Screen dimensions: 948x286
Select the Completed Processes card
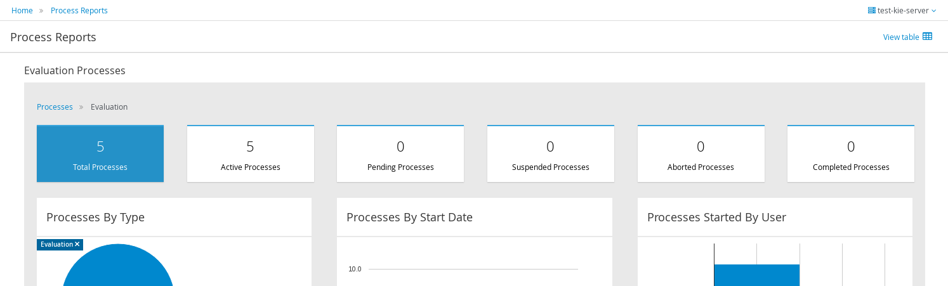851,154
